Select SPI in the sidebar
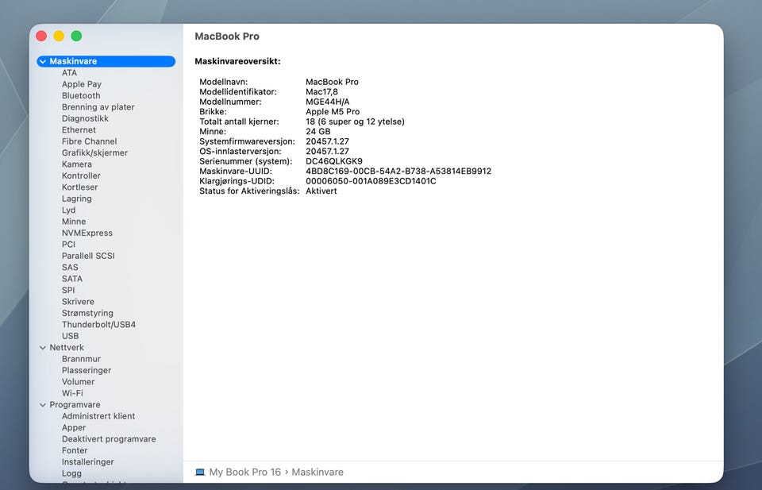The image size is (762, 490). click(68, 290)
